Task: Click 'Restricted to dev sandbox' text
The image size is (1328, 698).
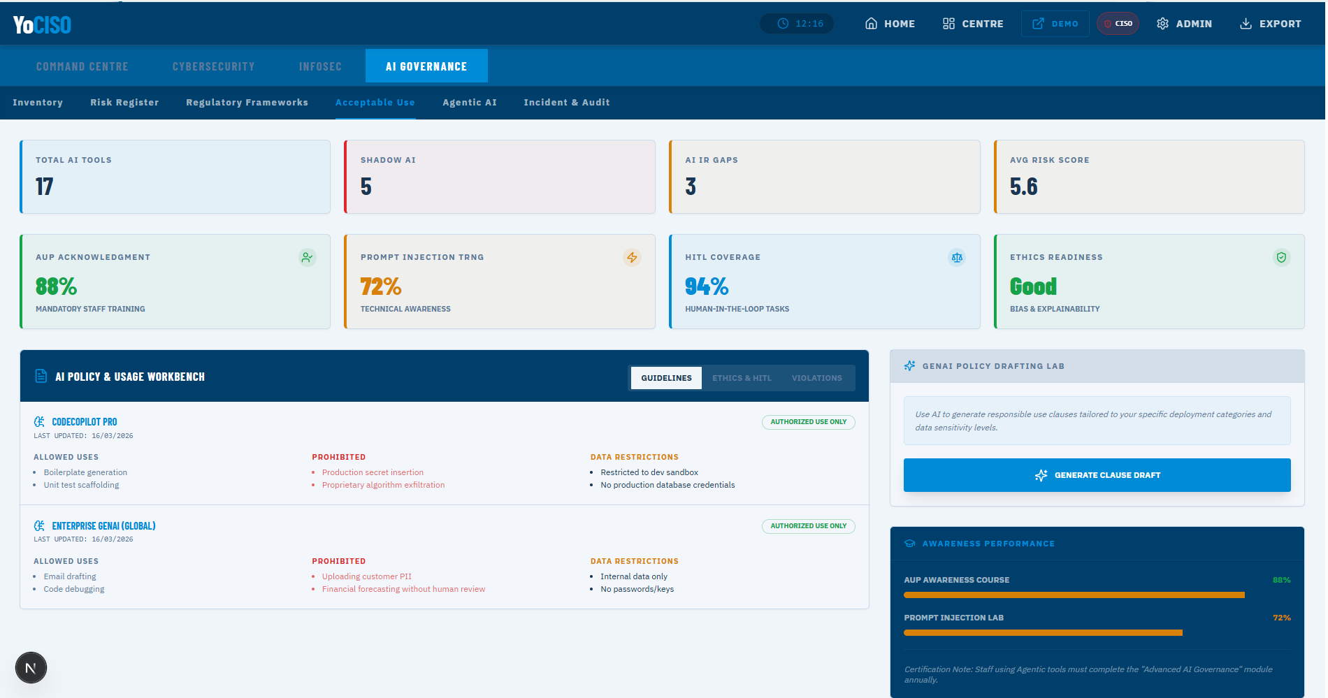Action: click(649, 472)
